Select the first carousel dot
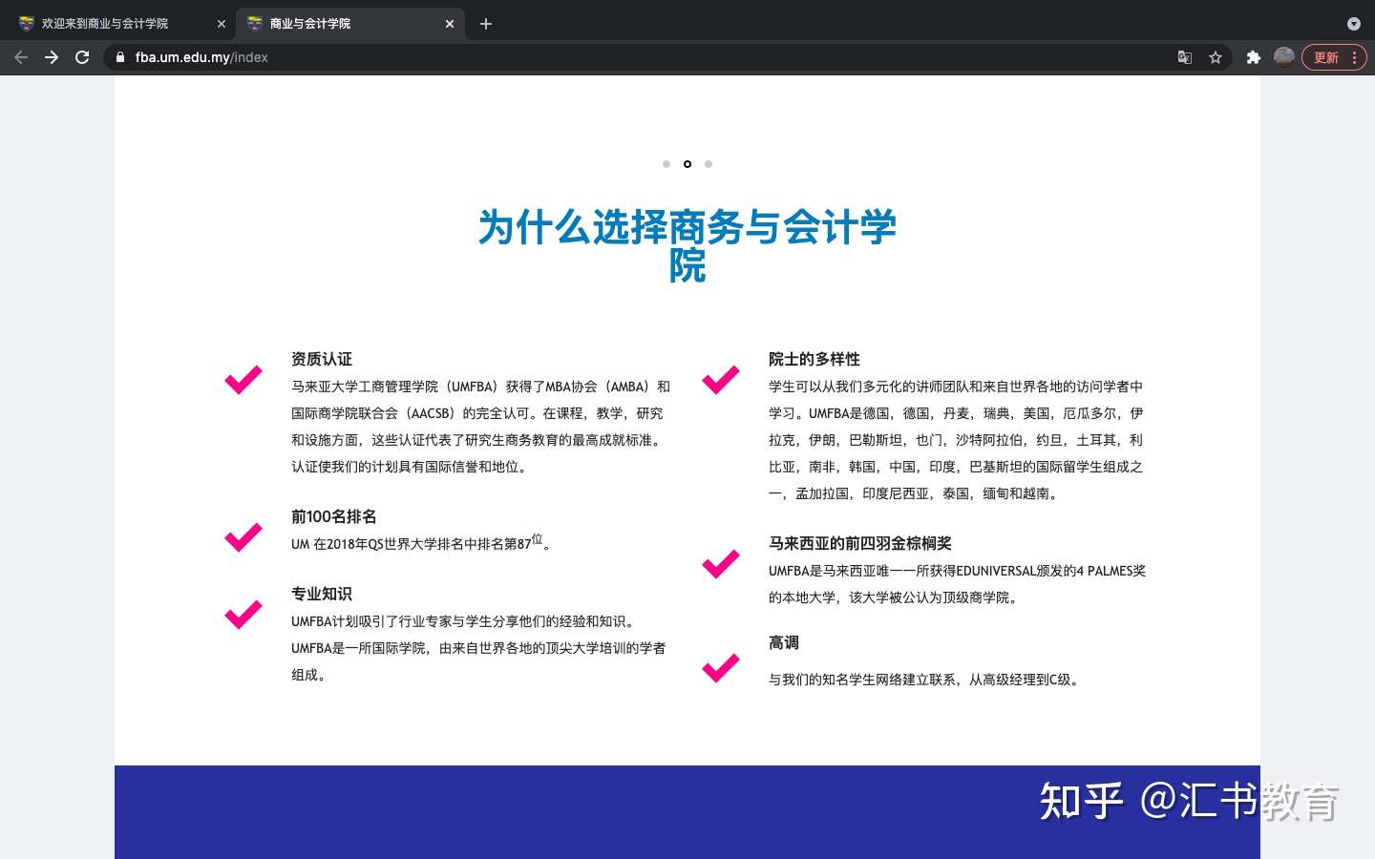 [x=666, y=164]
